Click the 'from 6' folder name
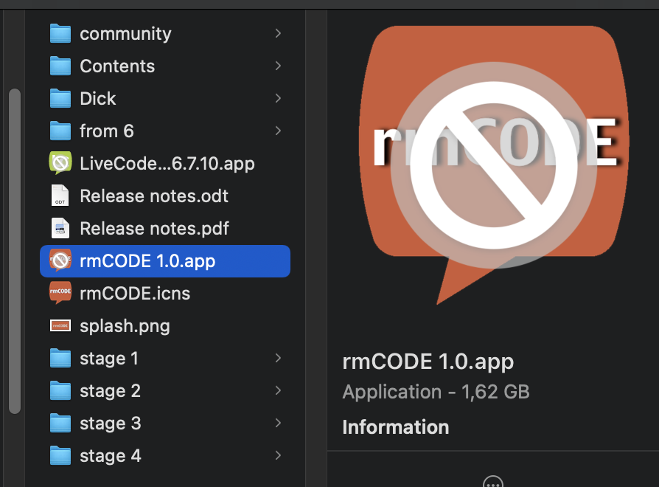The width and height of the screenshot is (659, 487). 107,131
